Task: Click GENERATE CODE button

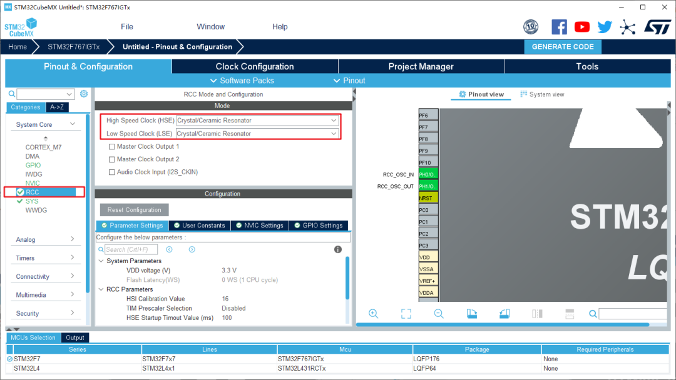Action: pyautogui.click(x=563, y=46)
